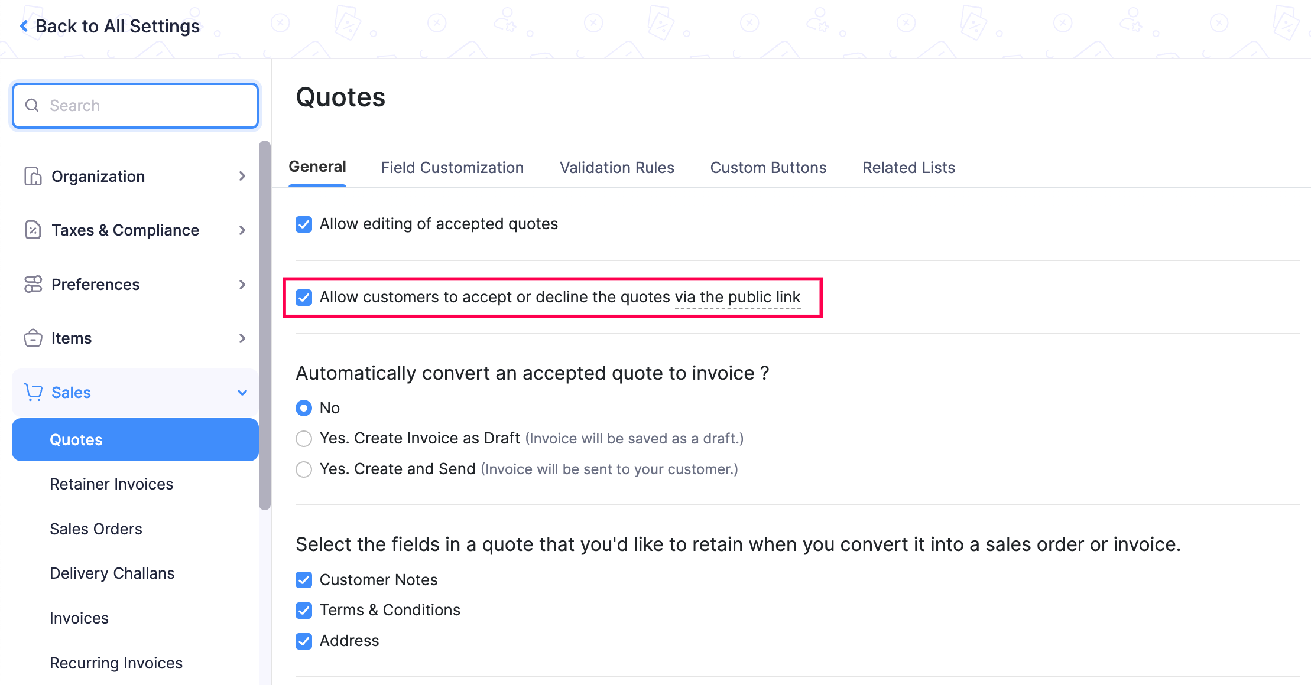The width and height of the screenshot is (1311, 685).
Task: Toggle Allow editing of accepted quotes
Action: 305,223
